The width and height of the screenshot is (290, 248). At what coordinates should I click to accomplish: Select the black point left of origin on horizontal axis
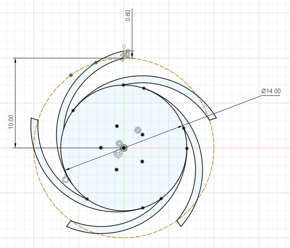[101, 148]
